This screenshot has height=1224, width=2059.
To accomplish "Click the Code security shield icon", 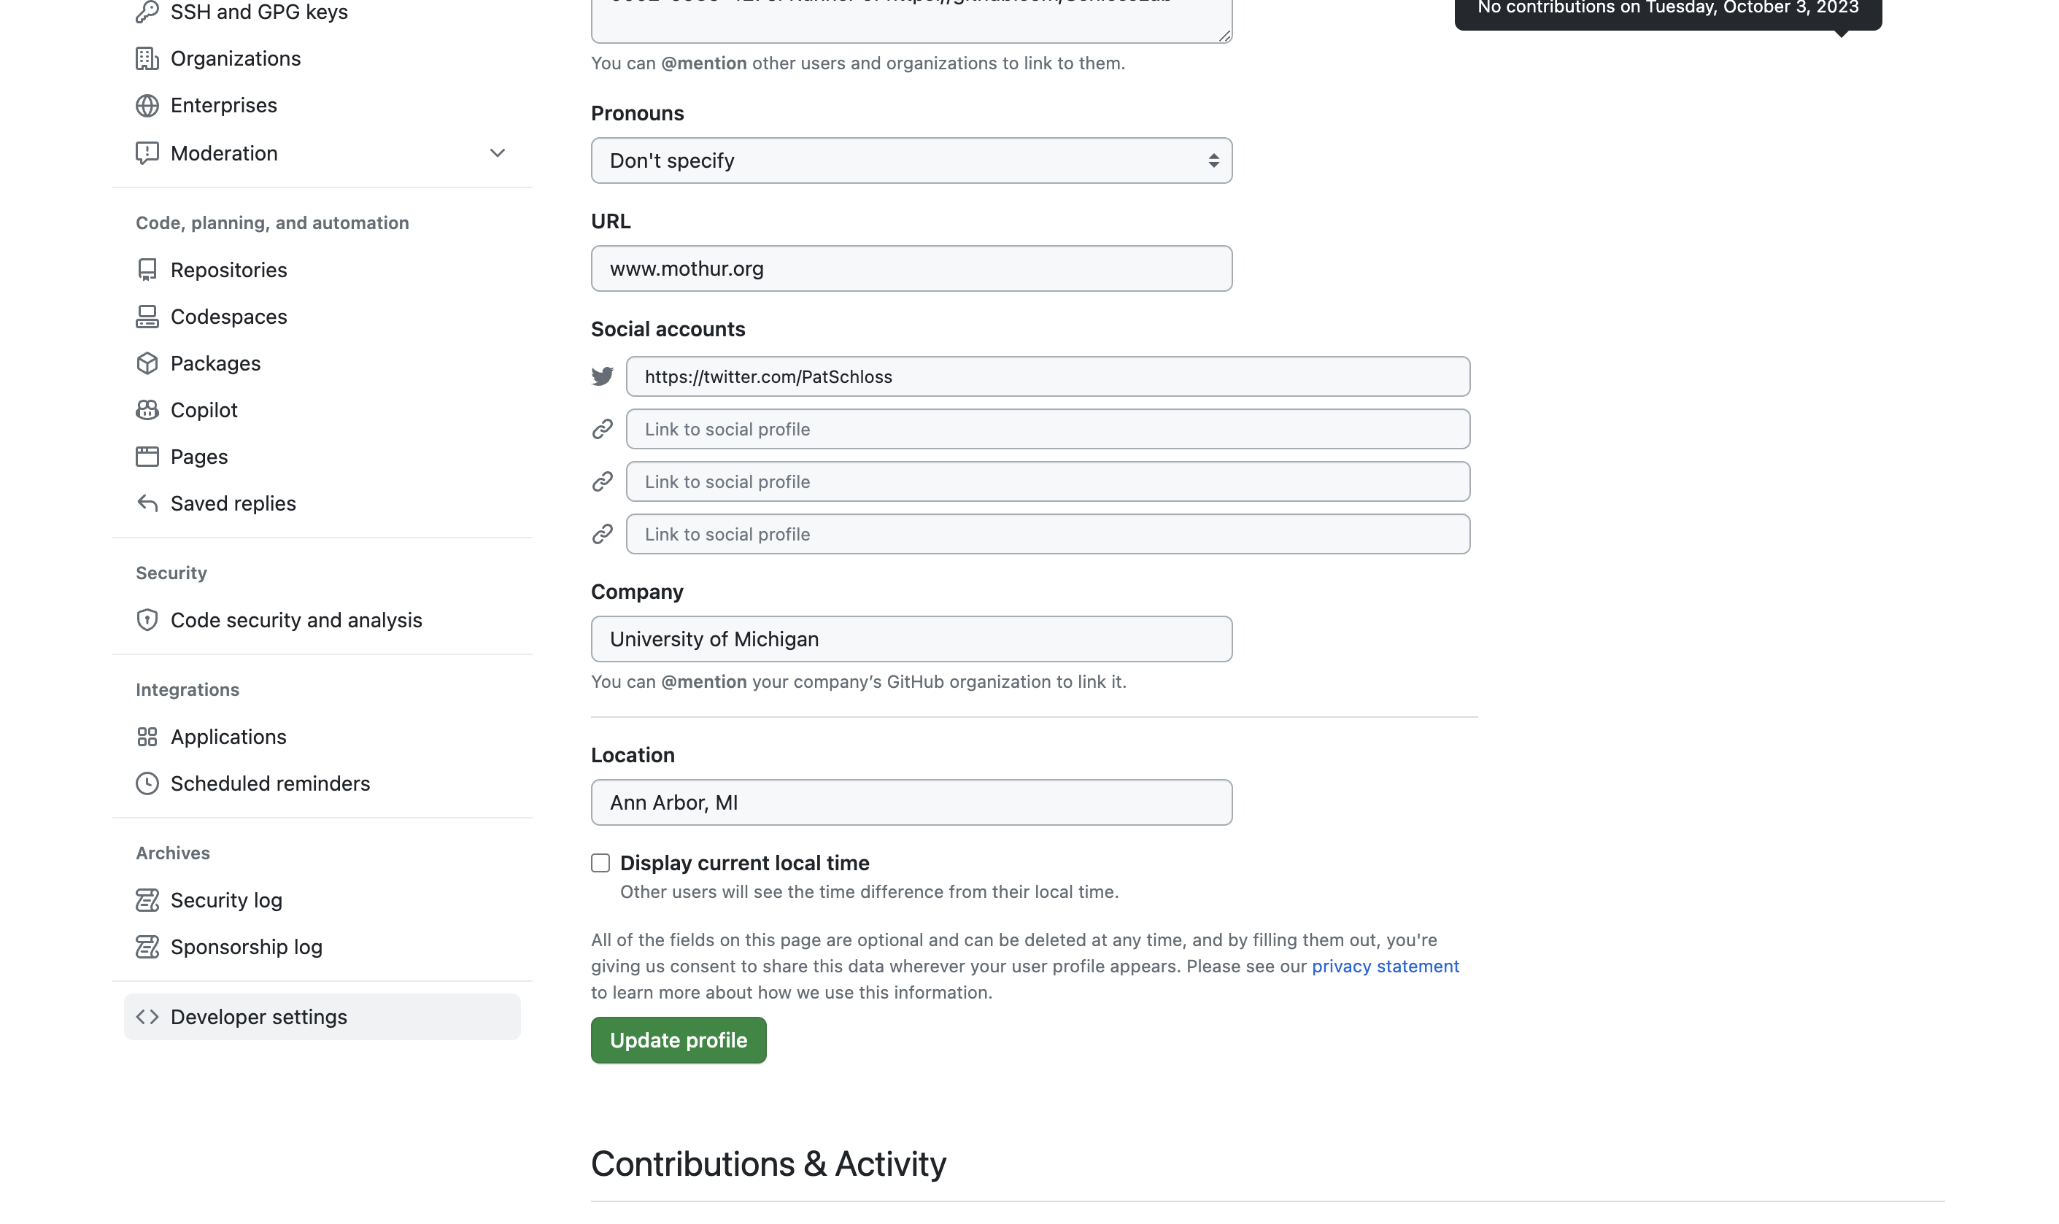I will click(147, 620).
